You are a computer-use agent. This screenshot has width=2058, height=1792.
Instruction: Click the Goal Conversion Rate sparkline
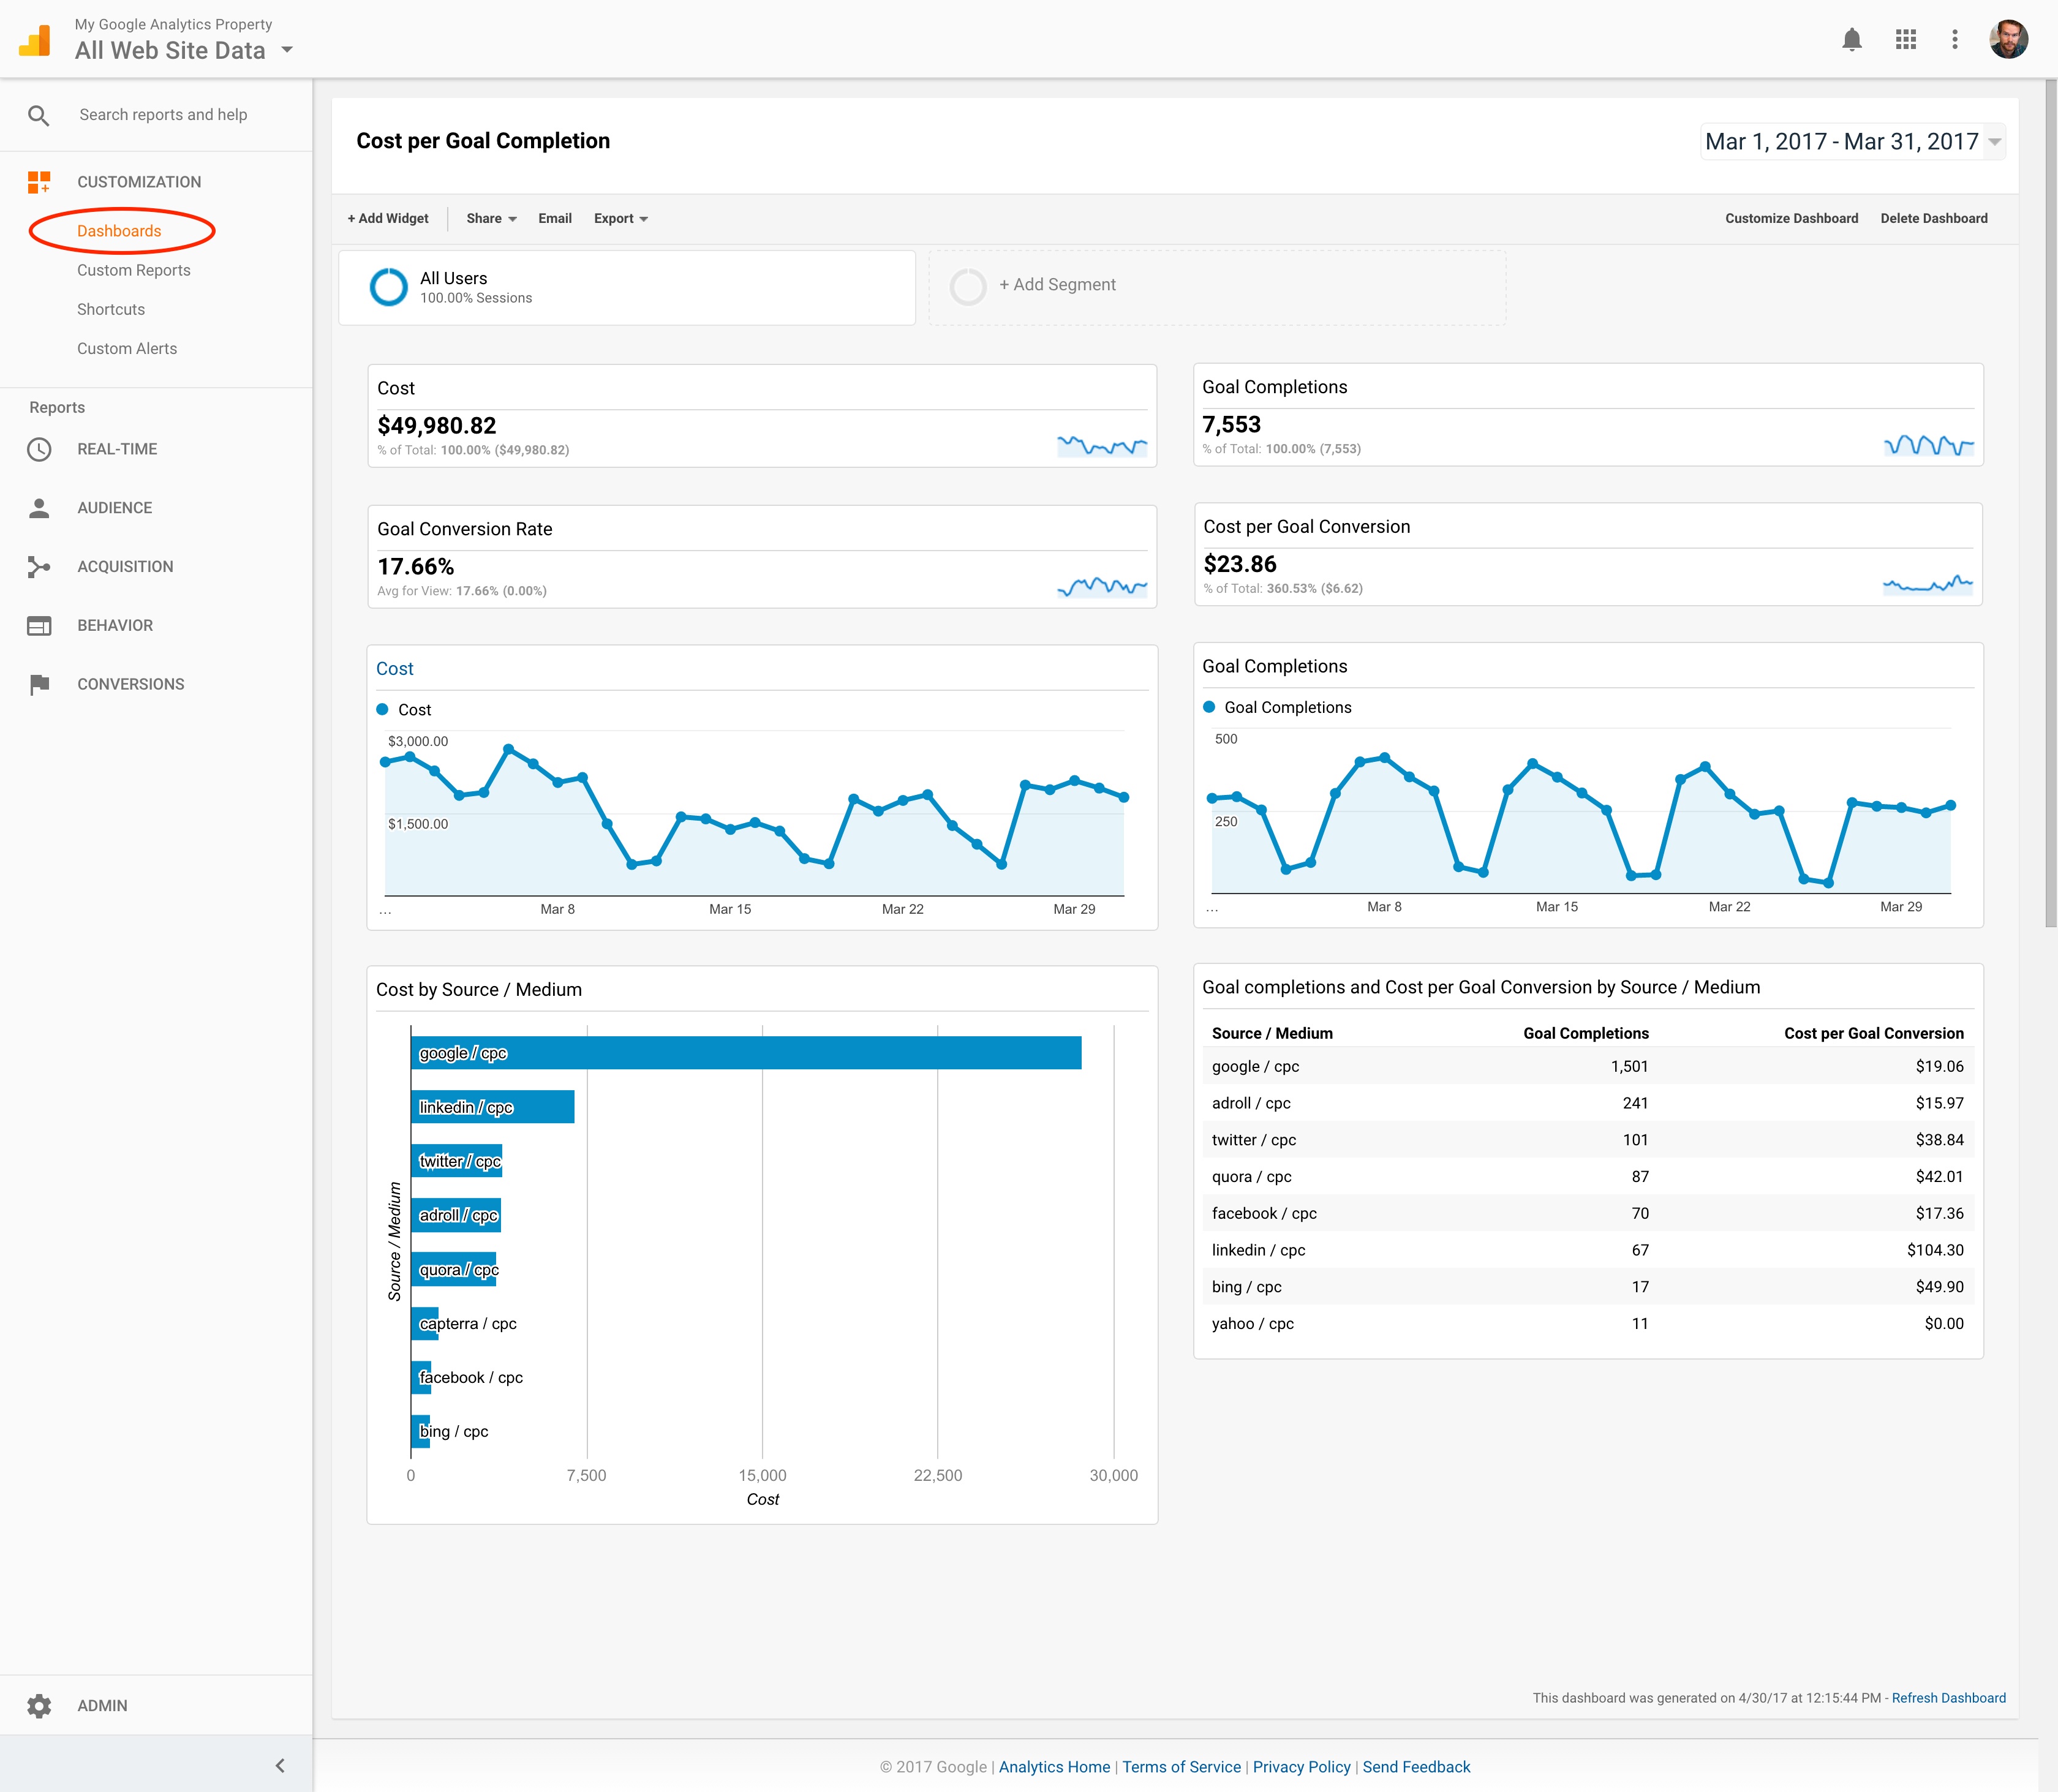pos(1102,586)
